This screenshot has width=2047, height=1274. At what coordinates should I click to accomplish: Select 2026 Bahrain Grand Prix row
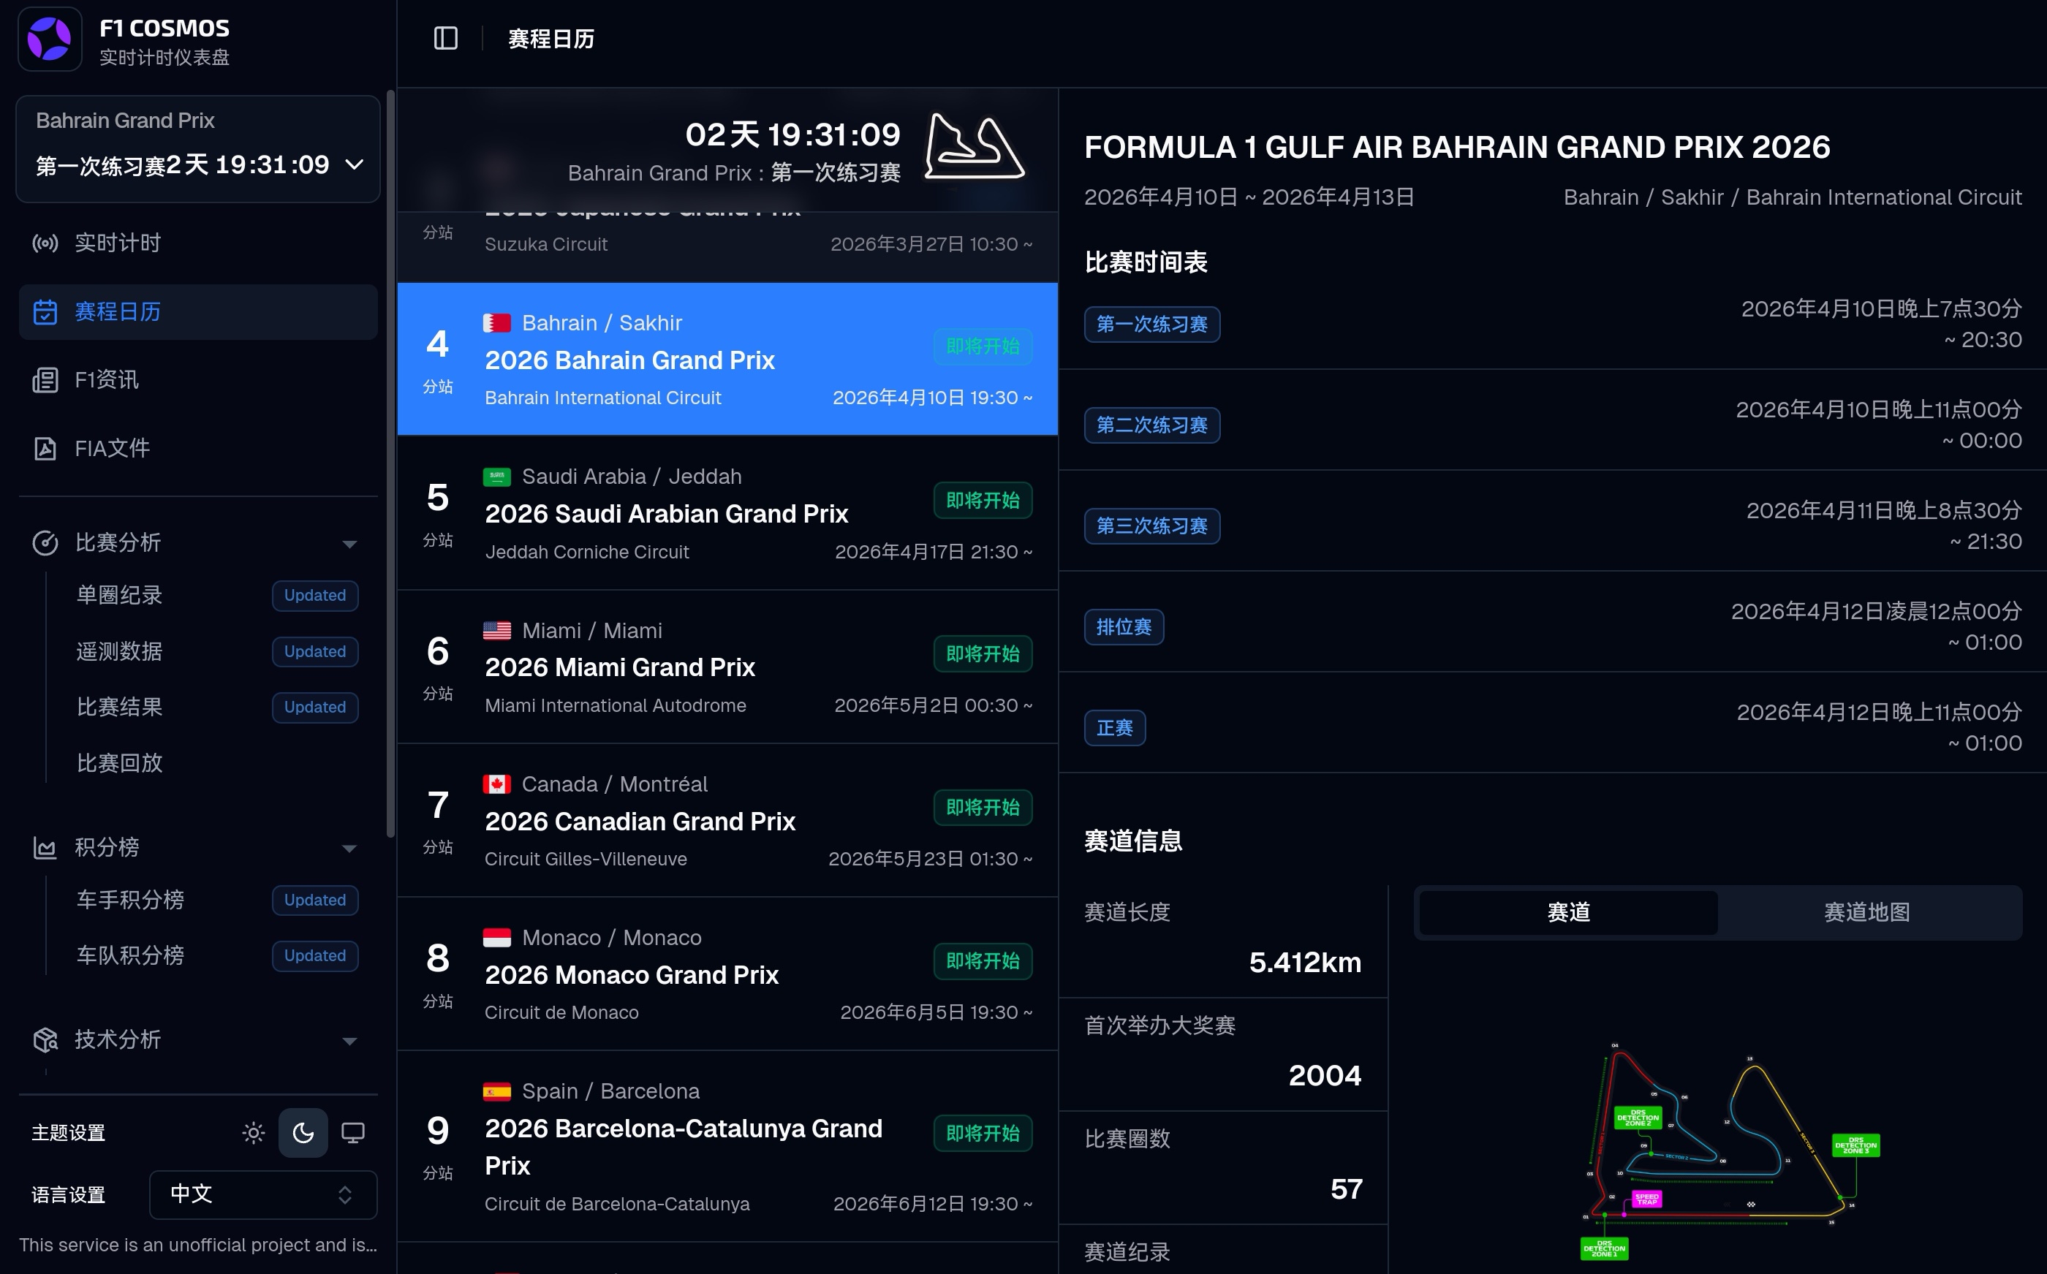coord(727,359)
